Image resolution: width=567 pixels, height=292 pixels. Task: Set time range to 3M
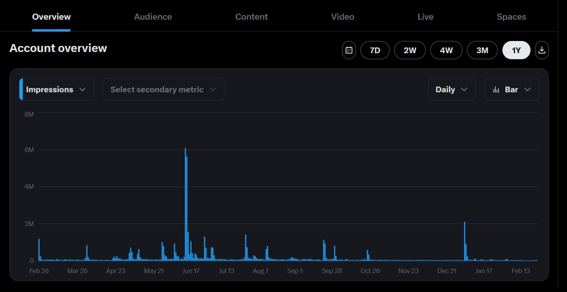pos(482,50)
